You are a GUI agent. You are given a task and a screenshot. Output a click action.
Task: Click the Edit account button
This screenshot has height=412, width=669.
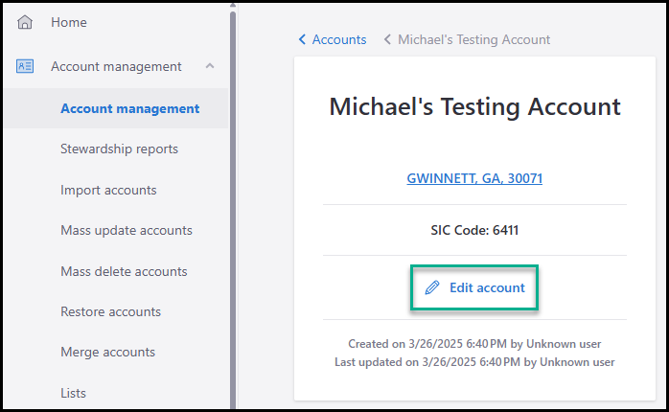(474, 287)
